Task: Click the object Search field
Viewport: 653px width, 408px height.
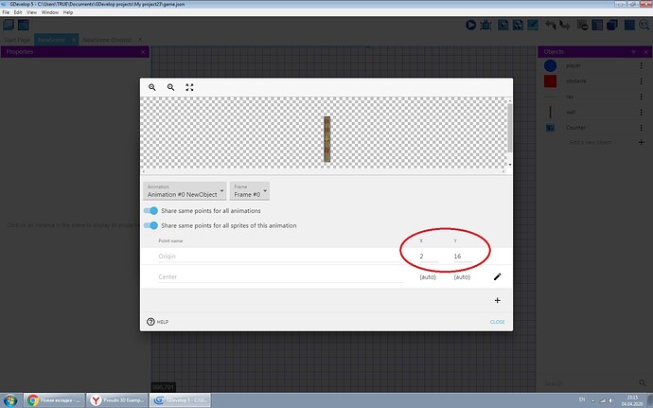Action: click(590, 382)
